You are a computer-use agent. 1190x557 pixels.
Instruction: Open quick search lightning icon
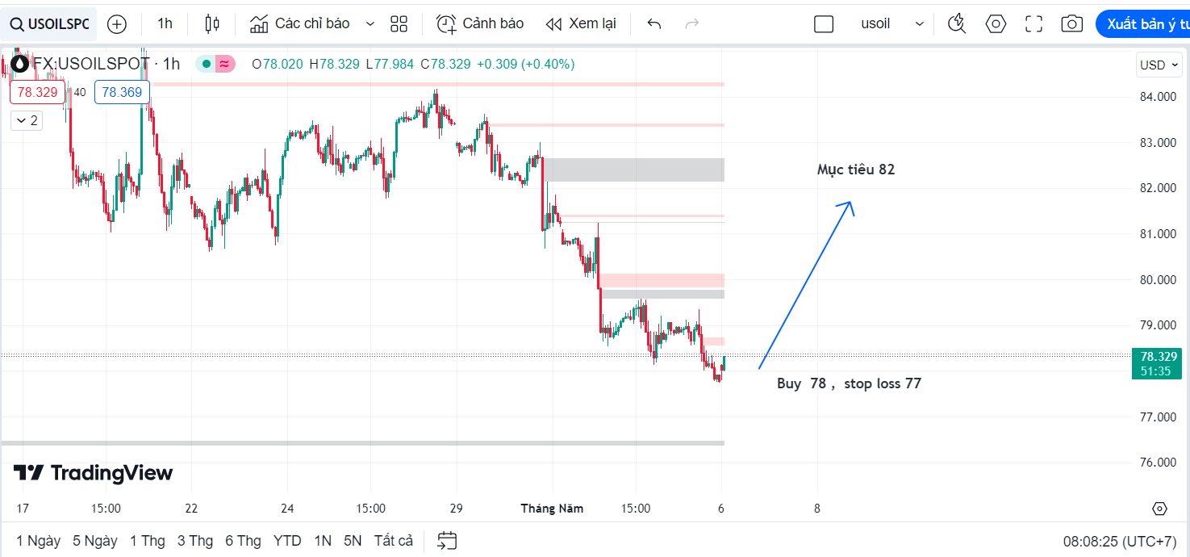(957, 24)
